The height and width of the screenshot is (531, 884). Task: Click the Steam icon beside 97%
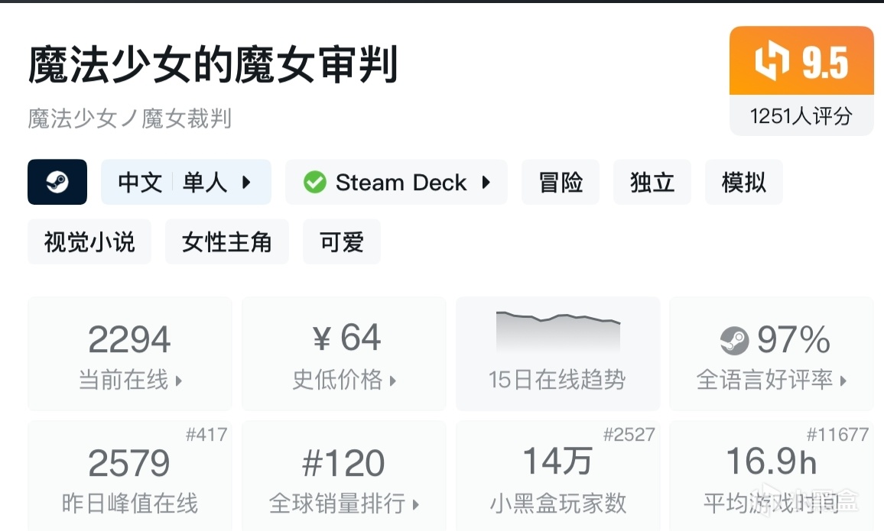734,341
